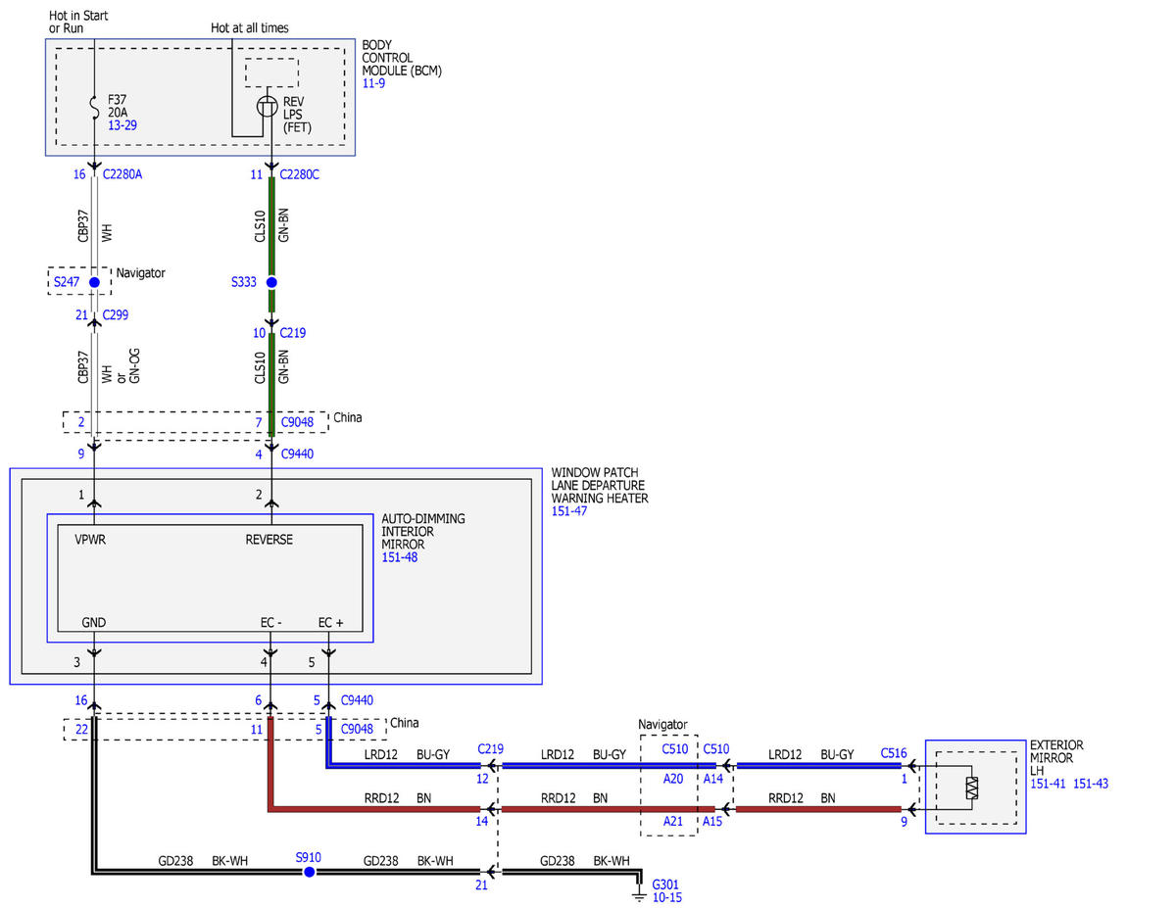The image size is (1176, 908).
Task: Open the lane departure heater link 151-47
Action: click(x=569, y=511)
